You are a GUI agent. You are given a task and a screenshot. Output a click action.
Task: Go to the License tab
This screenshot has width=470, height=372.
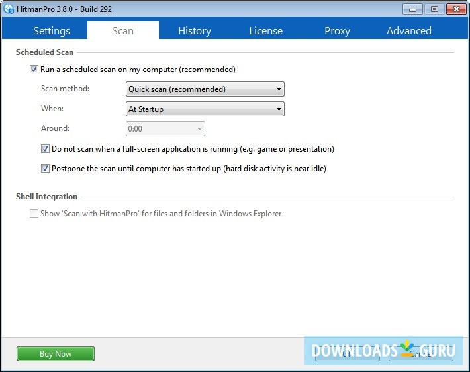tap(266, 30)
